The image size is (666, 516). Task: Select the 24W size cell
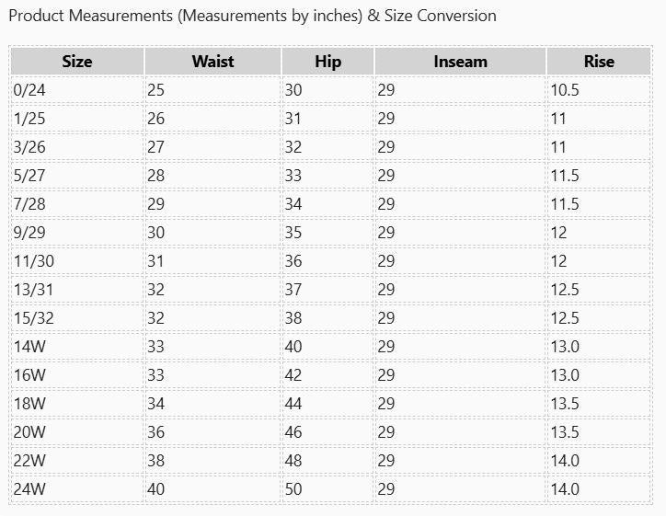point(77,489)
